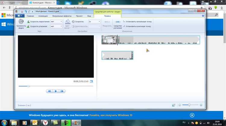The image size is (226, 126).
Task: Switch to the Главная tab
Action: [x=30, y=16]
